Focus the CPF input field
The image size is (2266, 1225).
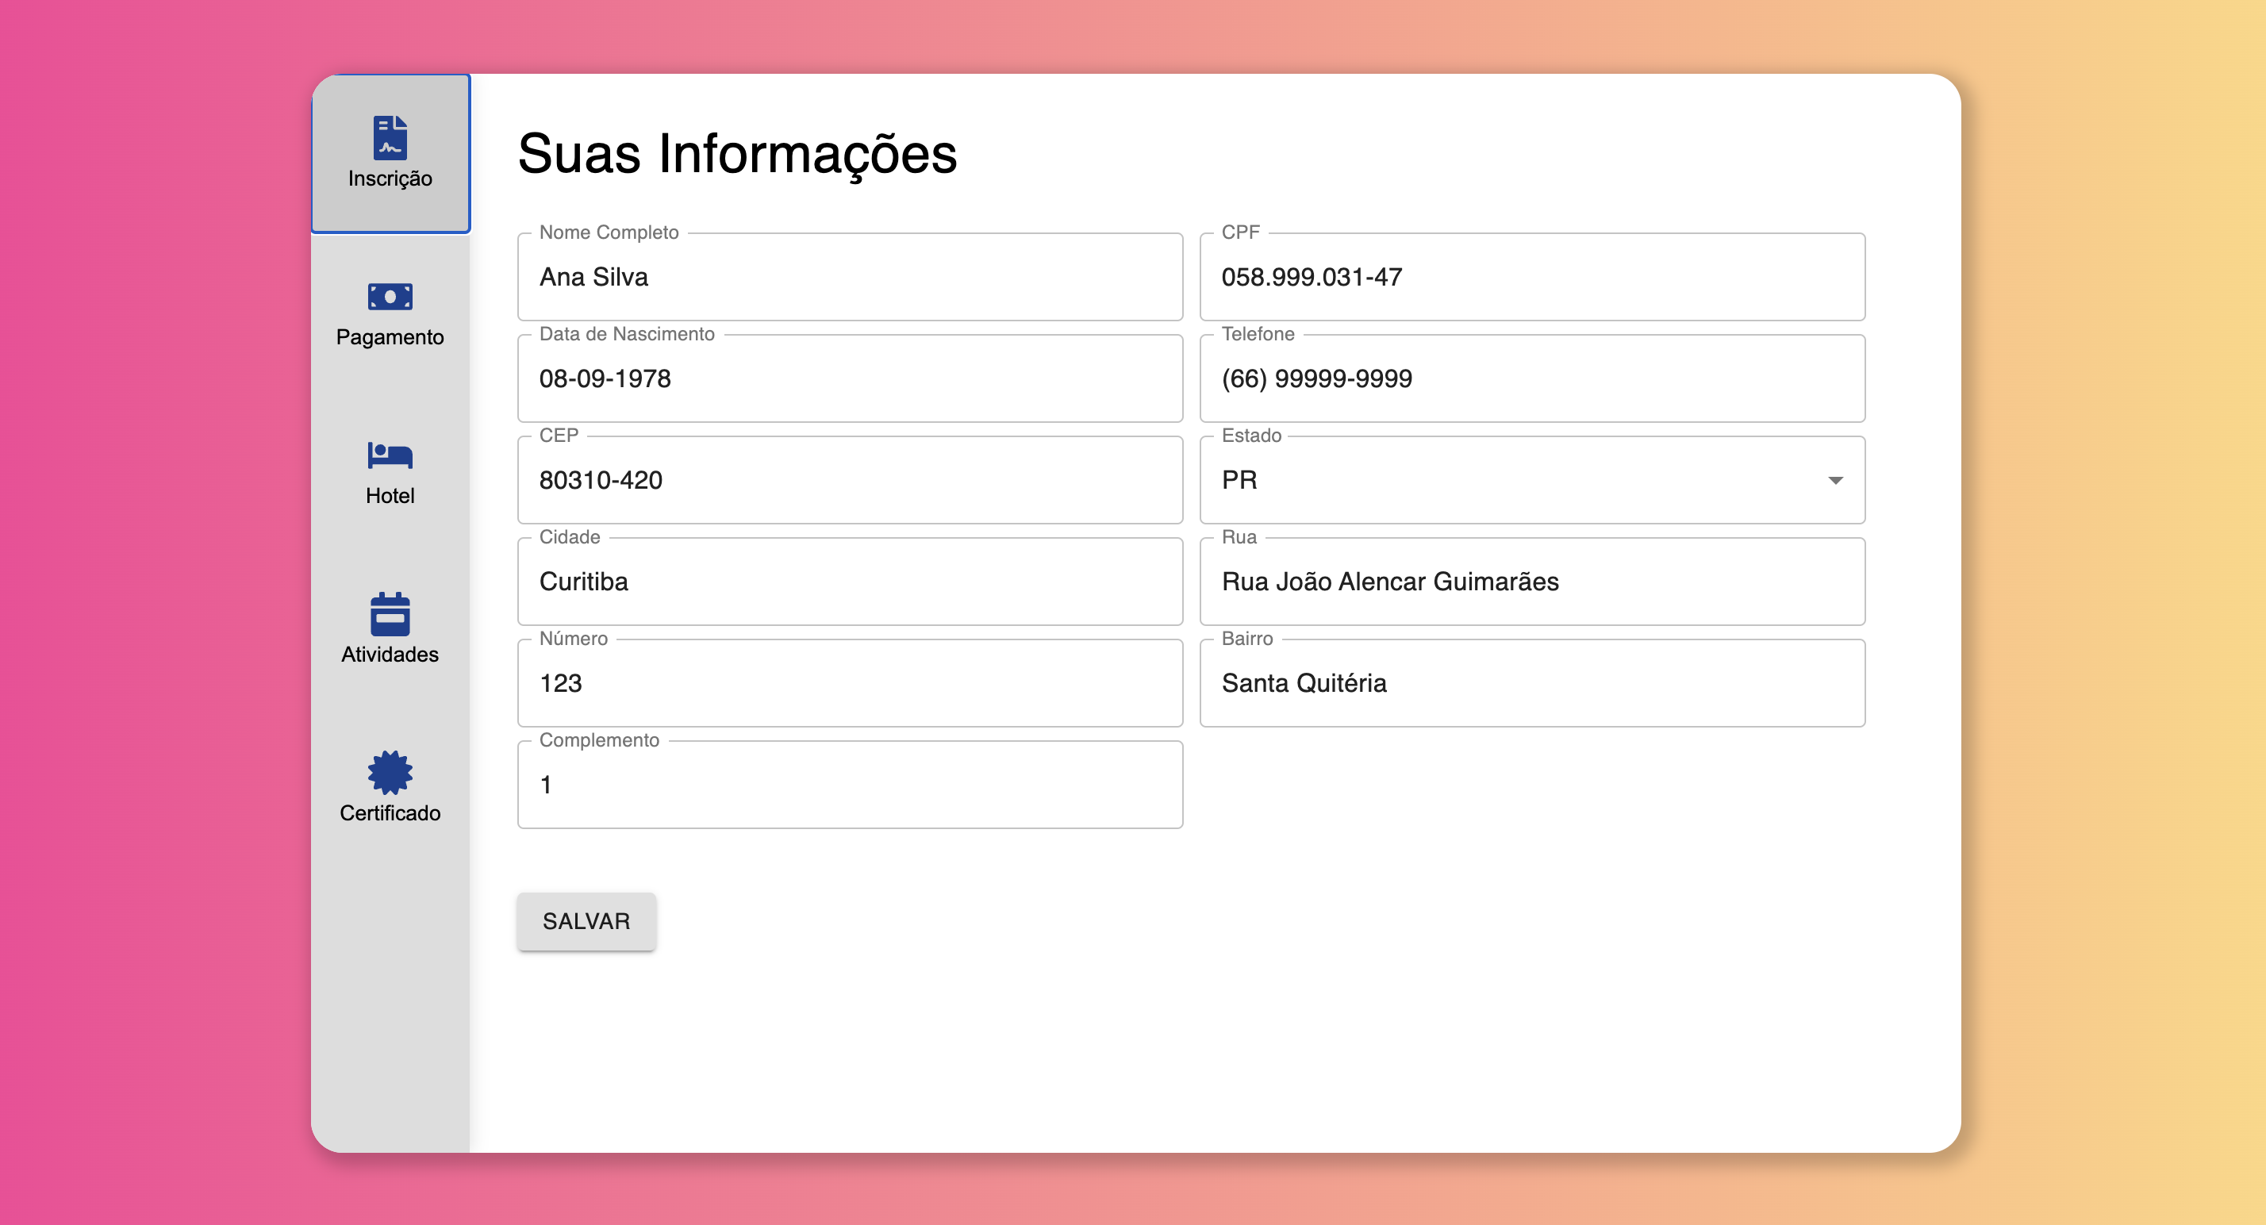click(x=1531, y=277)
